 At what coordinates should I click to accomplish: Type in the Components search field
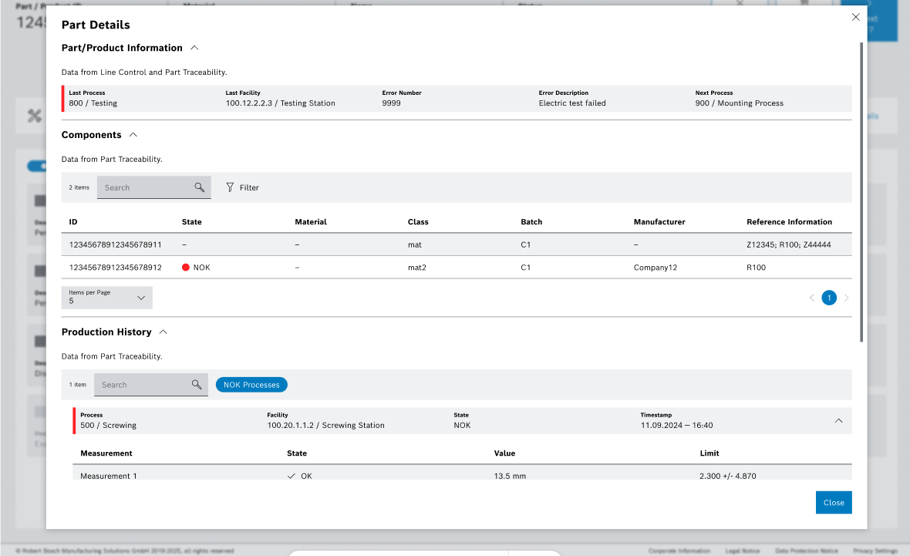pyautogui.click(x=143, y=187)
